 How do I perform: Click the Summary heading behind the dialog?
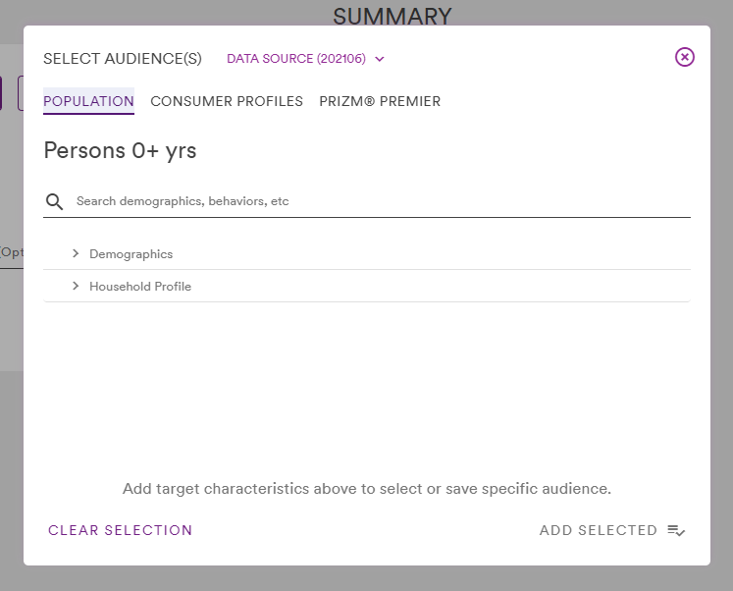pos(393,15)
